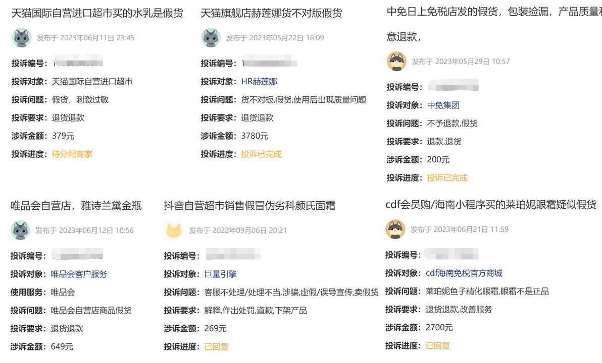602x363 pixels.
Task: Select the user avatar on the 唯品会自营店 complaint
Action: (20, 230)
